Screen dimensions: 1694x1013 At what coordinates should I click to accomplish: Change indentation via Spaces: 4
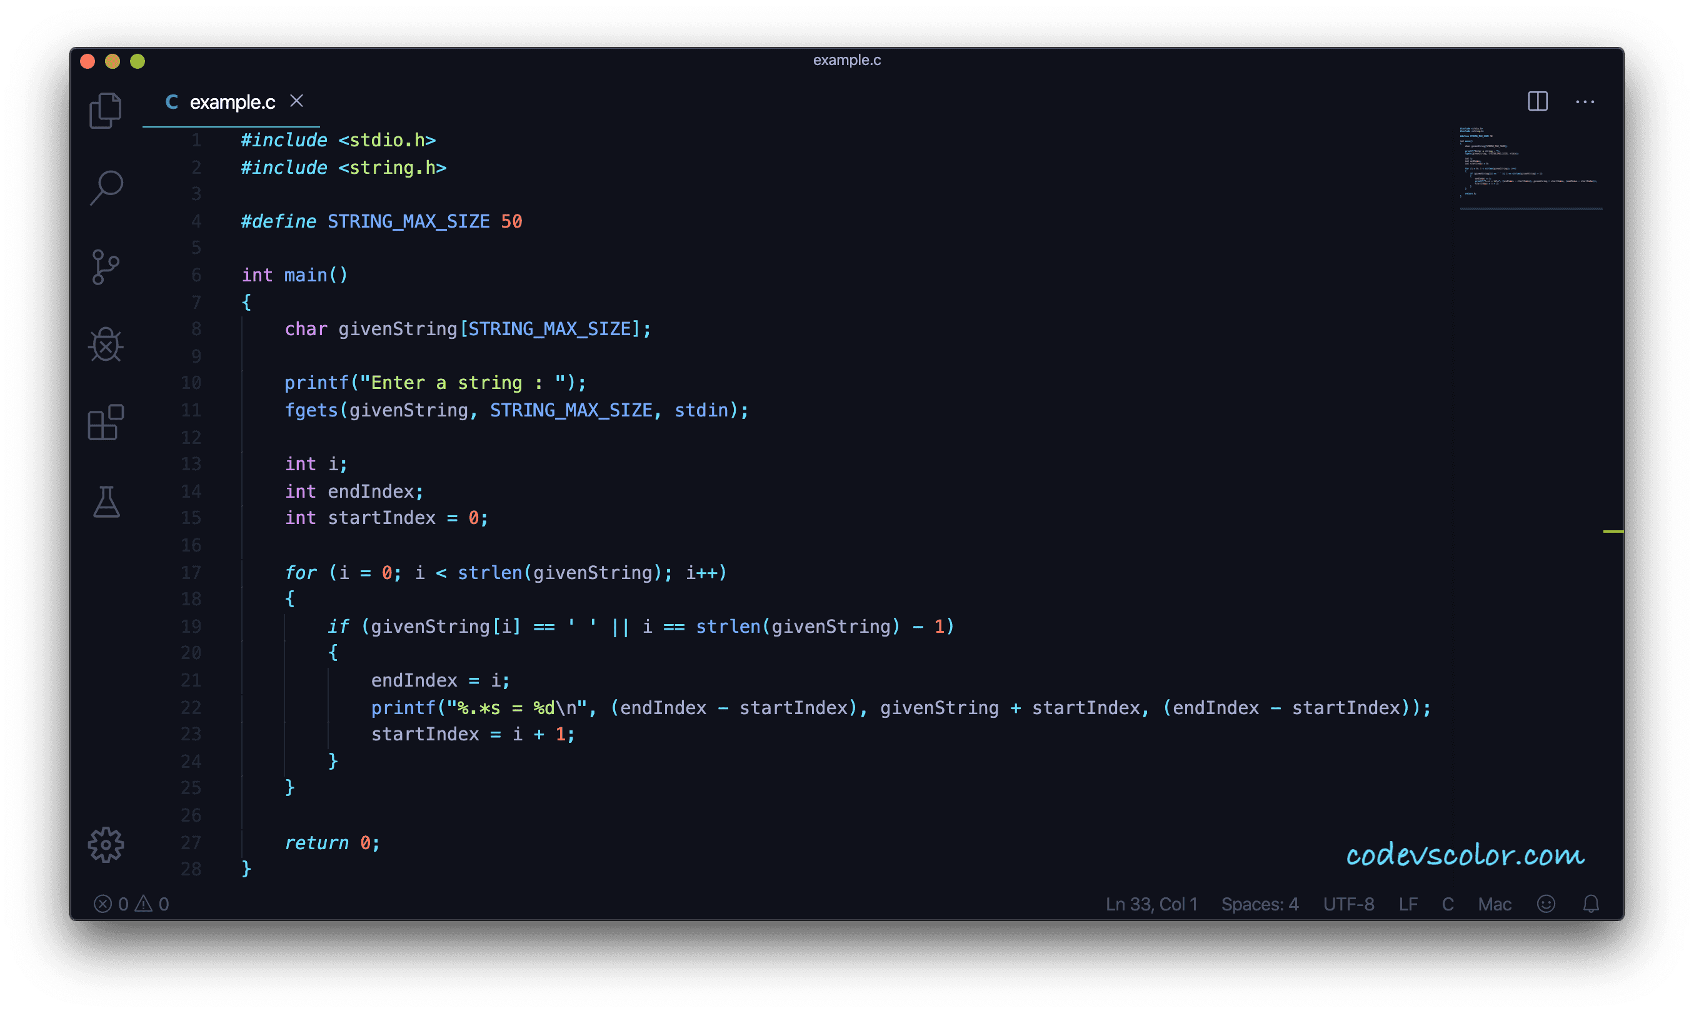pos(1260,904)
